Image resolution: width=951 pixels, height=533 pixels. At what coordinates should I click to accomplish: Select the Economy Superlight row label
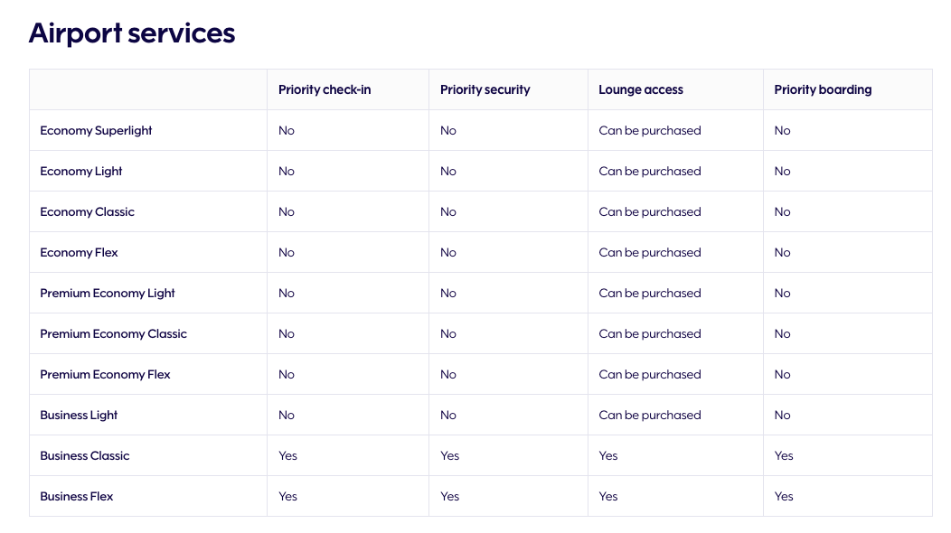96,130
